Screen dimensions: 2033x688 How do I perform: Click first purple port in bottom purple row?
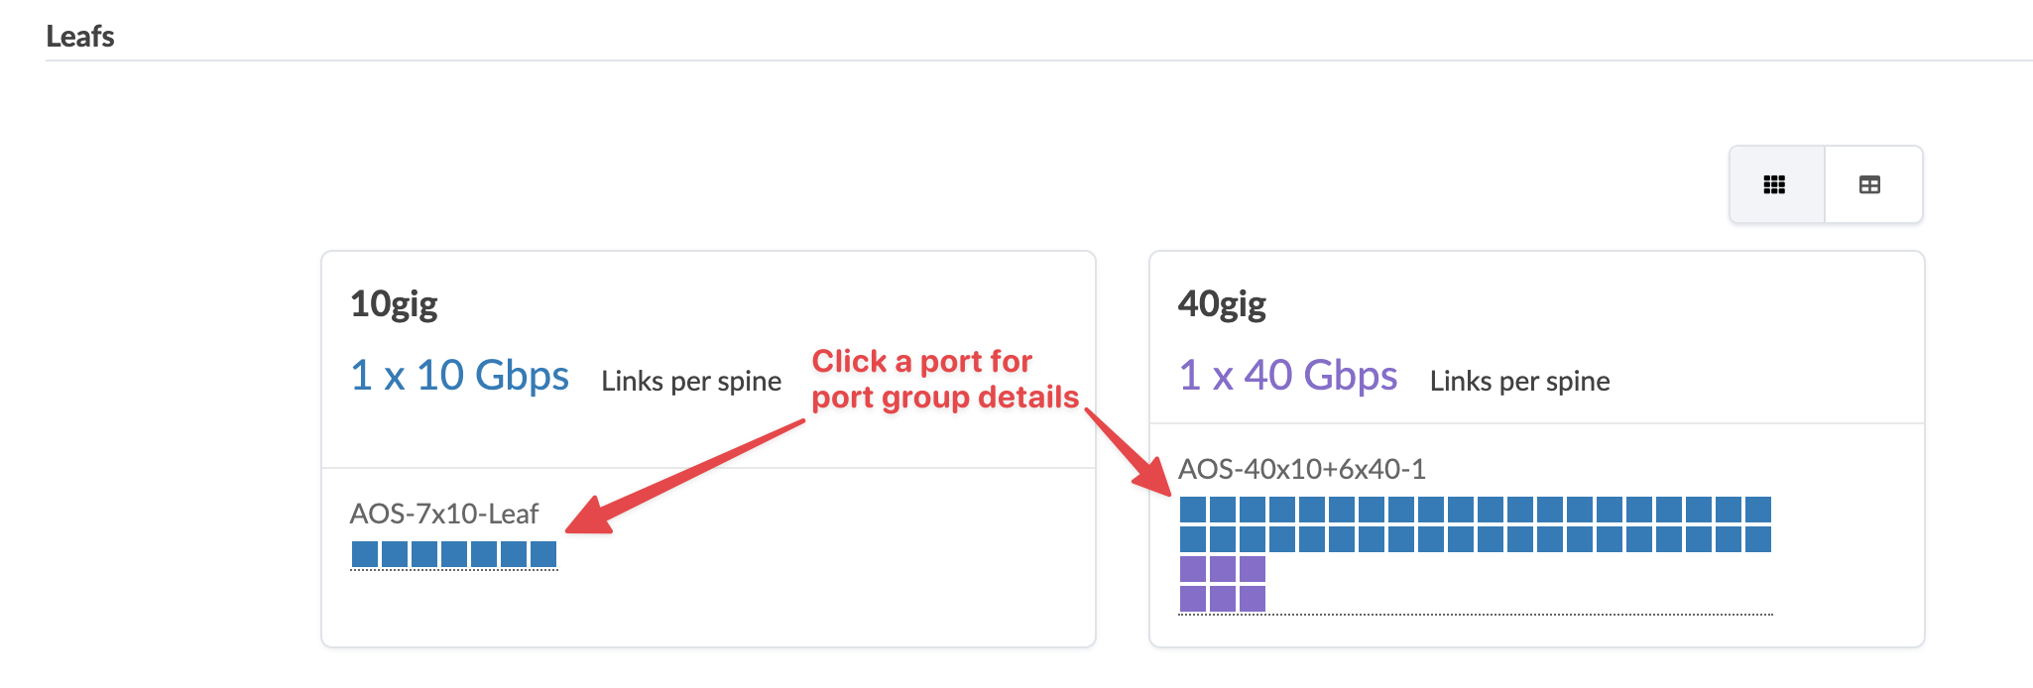click(1193, 599)
